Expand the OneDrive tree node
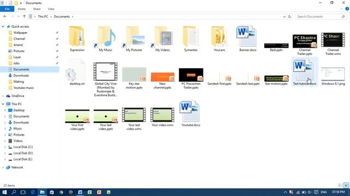 (3, 96)
